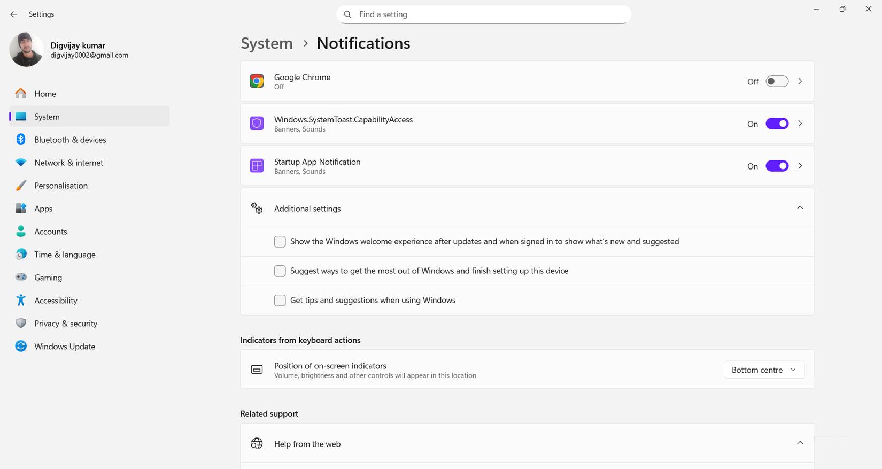882x469 pixels.
Task: Open Network & internet settings
Action: click(x=68, y=163)
